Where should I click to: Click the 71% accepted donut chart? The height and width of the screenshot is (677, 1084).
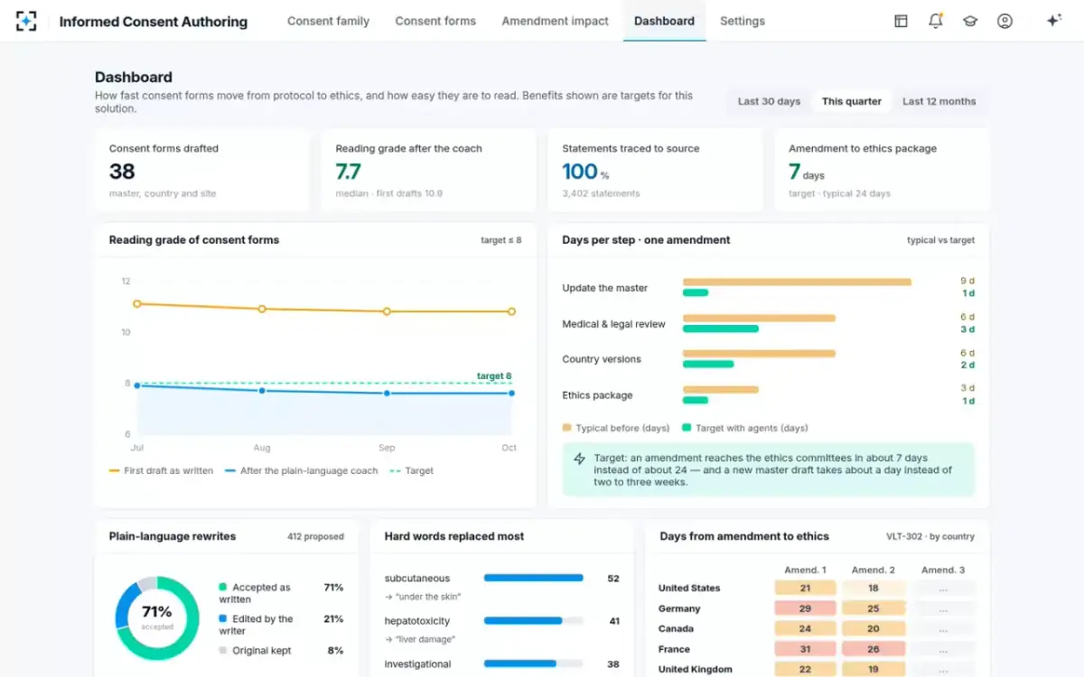coord(157,618)
